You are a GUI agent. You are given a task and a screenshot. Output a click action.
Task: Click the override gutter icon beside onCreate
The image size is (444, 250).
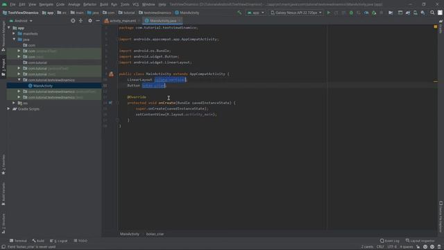(110, 103)
